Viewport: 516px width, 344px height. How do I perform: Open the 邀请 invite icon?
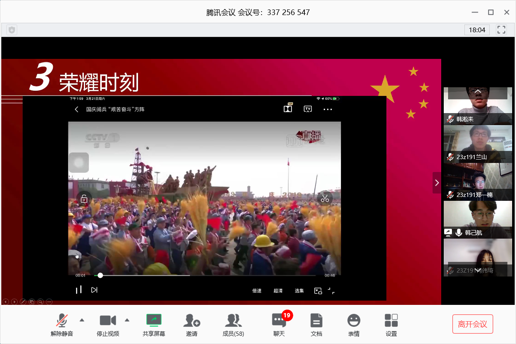(x=191, y=321)
